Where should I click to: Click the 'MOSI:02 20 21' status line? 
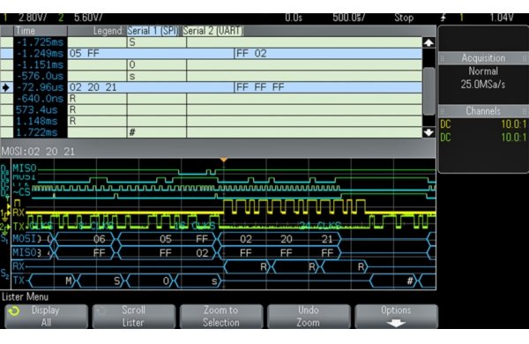(38, 151)
